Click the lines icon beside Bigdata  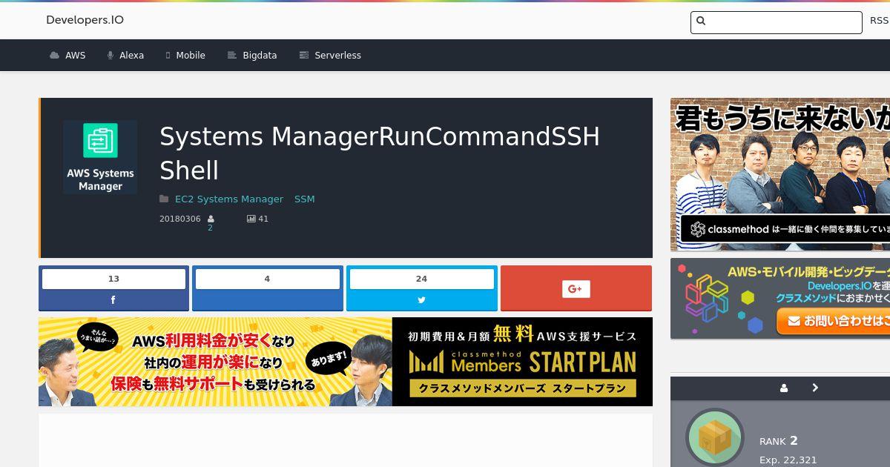click(x=231, y=56)
